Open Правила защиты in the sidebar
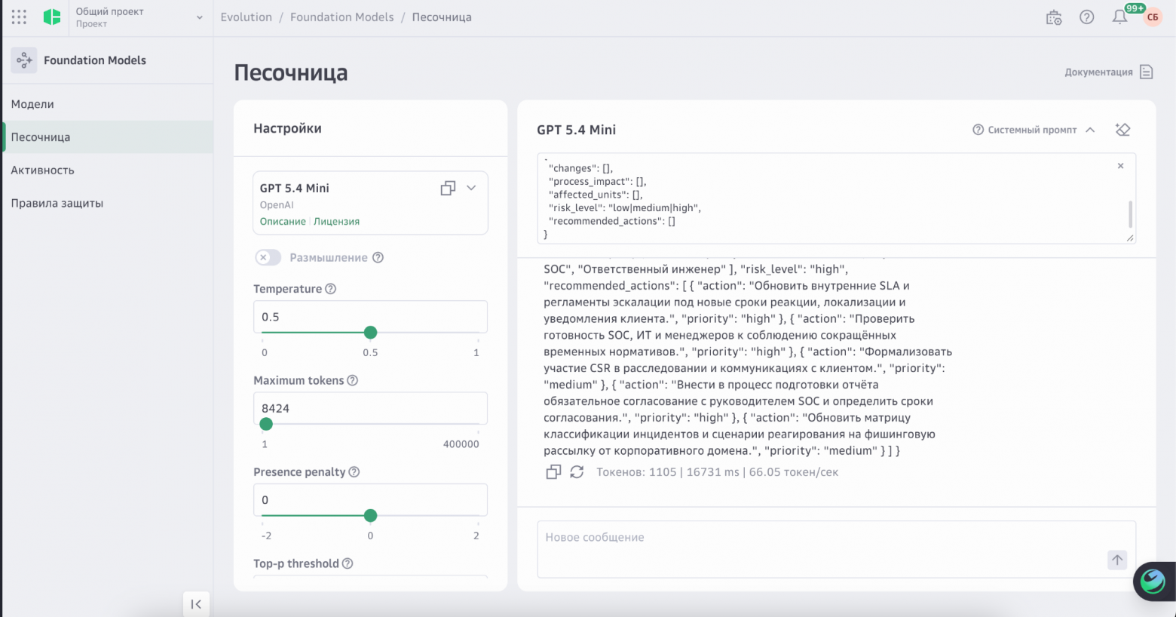The width and height of the screenshot is (1176, 617). [57, 203]
